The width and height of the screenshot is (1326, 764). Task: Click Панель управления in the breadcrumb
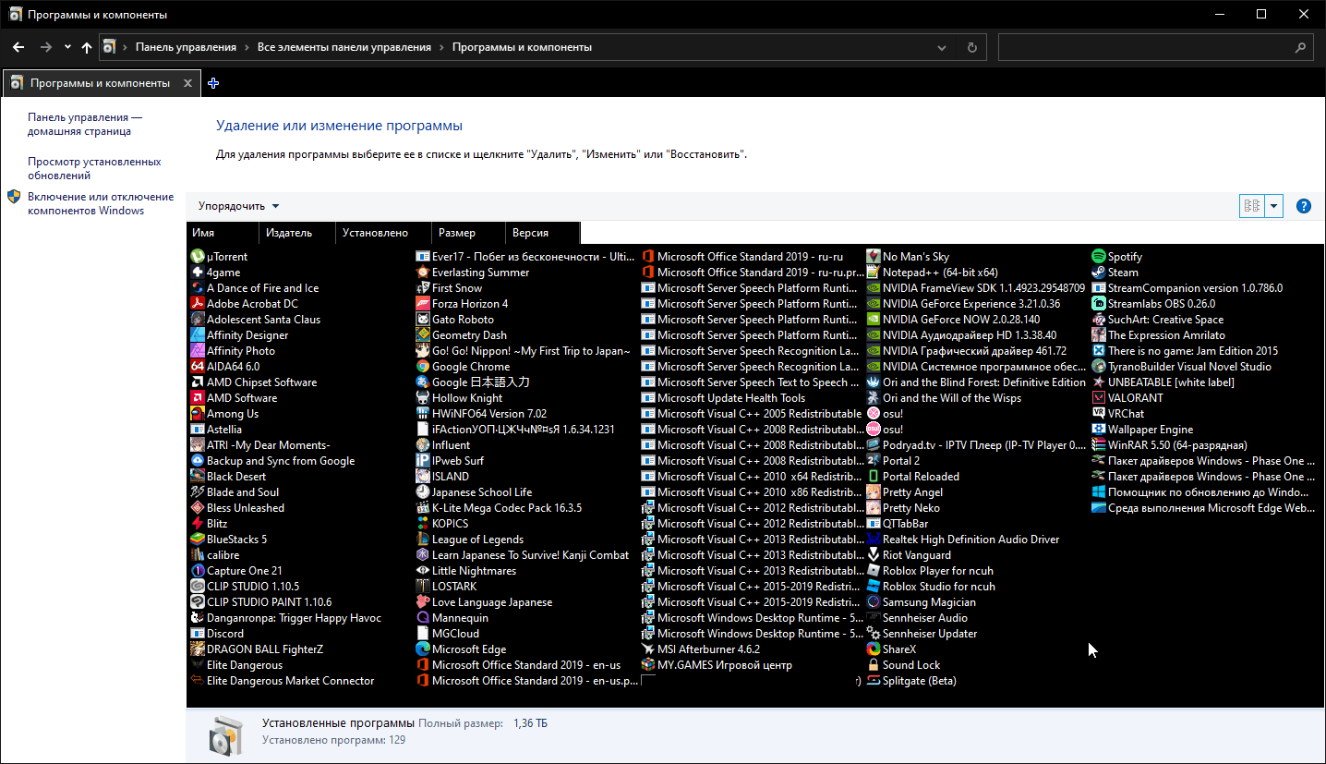(x=186, y=47)
